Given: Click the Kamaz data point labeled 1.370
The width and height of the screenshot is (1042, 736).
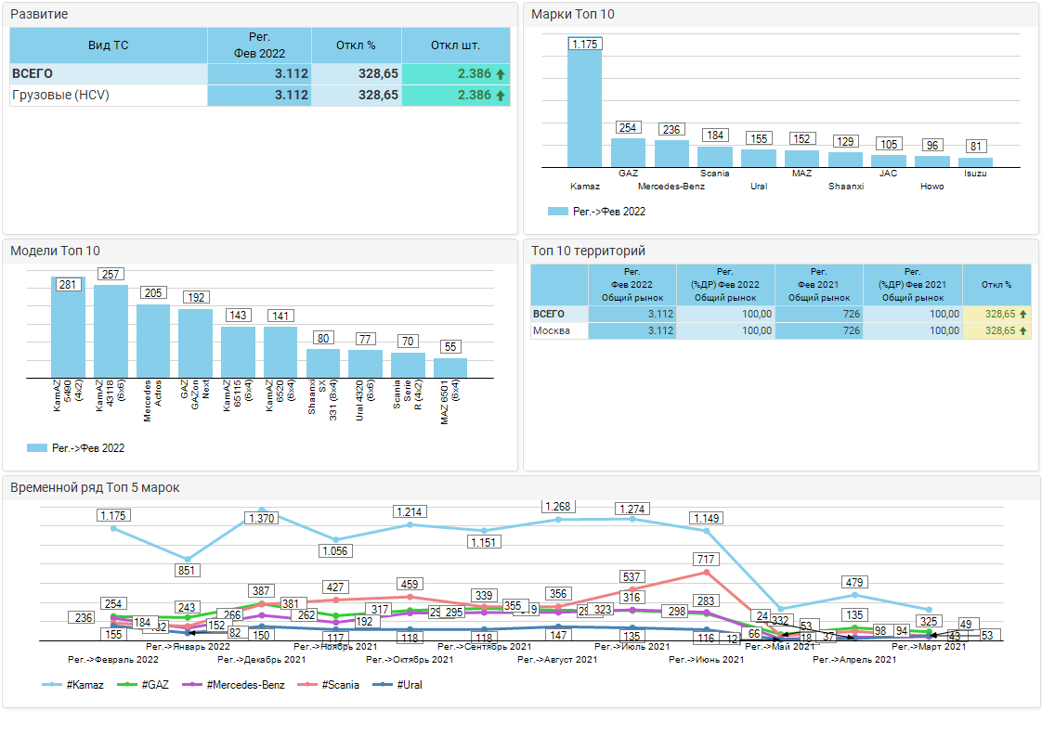Looking at the screenshot, I should pos(261,510).
